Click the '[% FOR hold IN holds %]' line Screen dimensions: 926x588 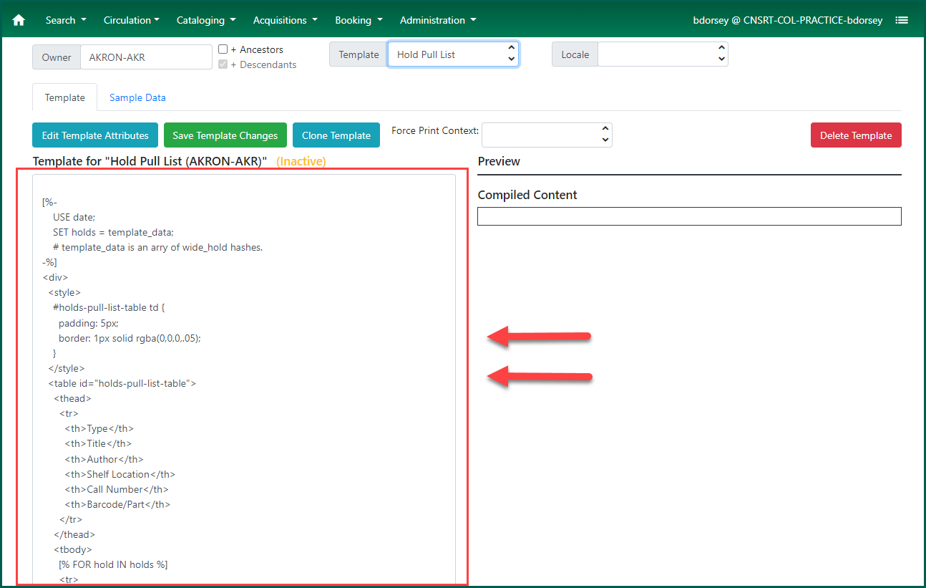(x=113, y=564)
